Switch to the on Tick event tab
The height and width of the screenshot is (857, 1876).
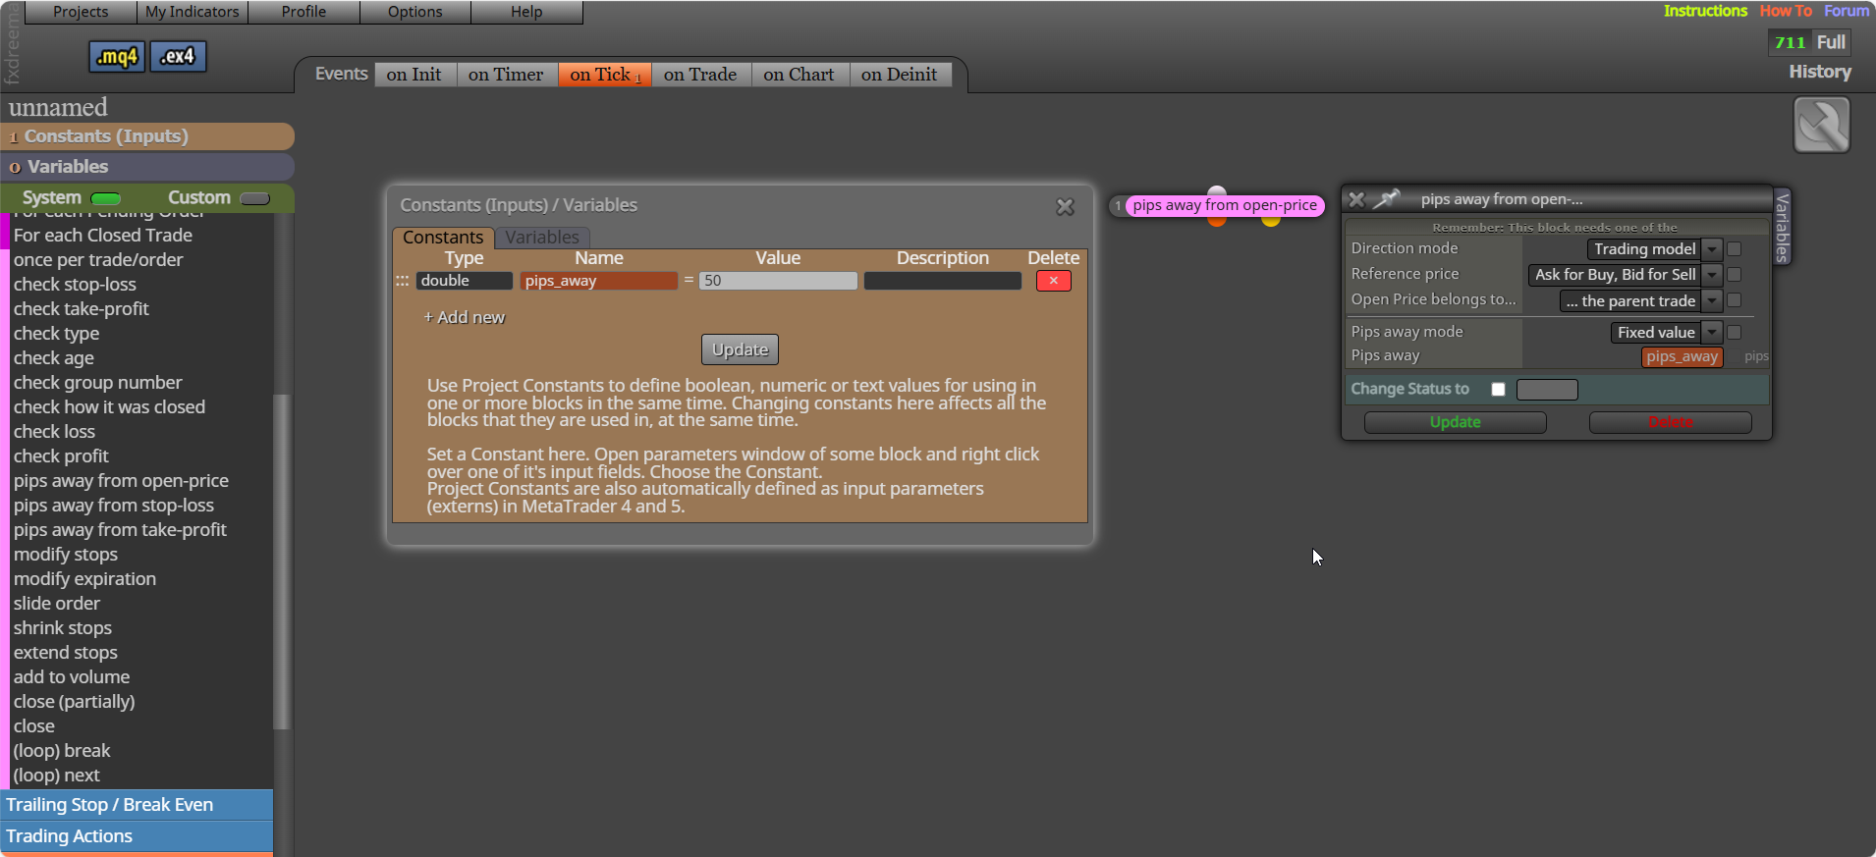pos(605,75)
